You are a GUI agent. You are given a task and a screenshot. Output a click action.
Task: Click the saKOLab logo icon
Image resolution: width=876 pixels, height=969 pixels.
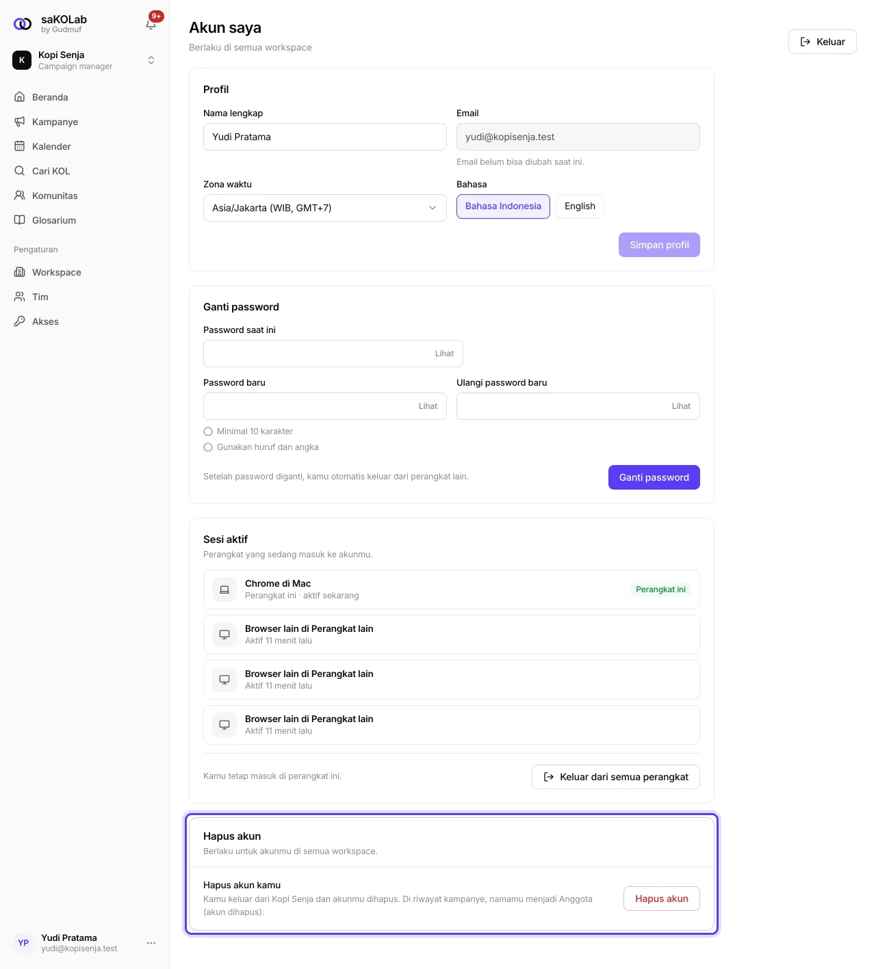point(23,24)
